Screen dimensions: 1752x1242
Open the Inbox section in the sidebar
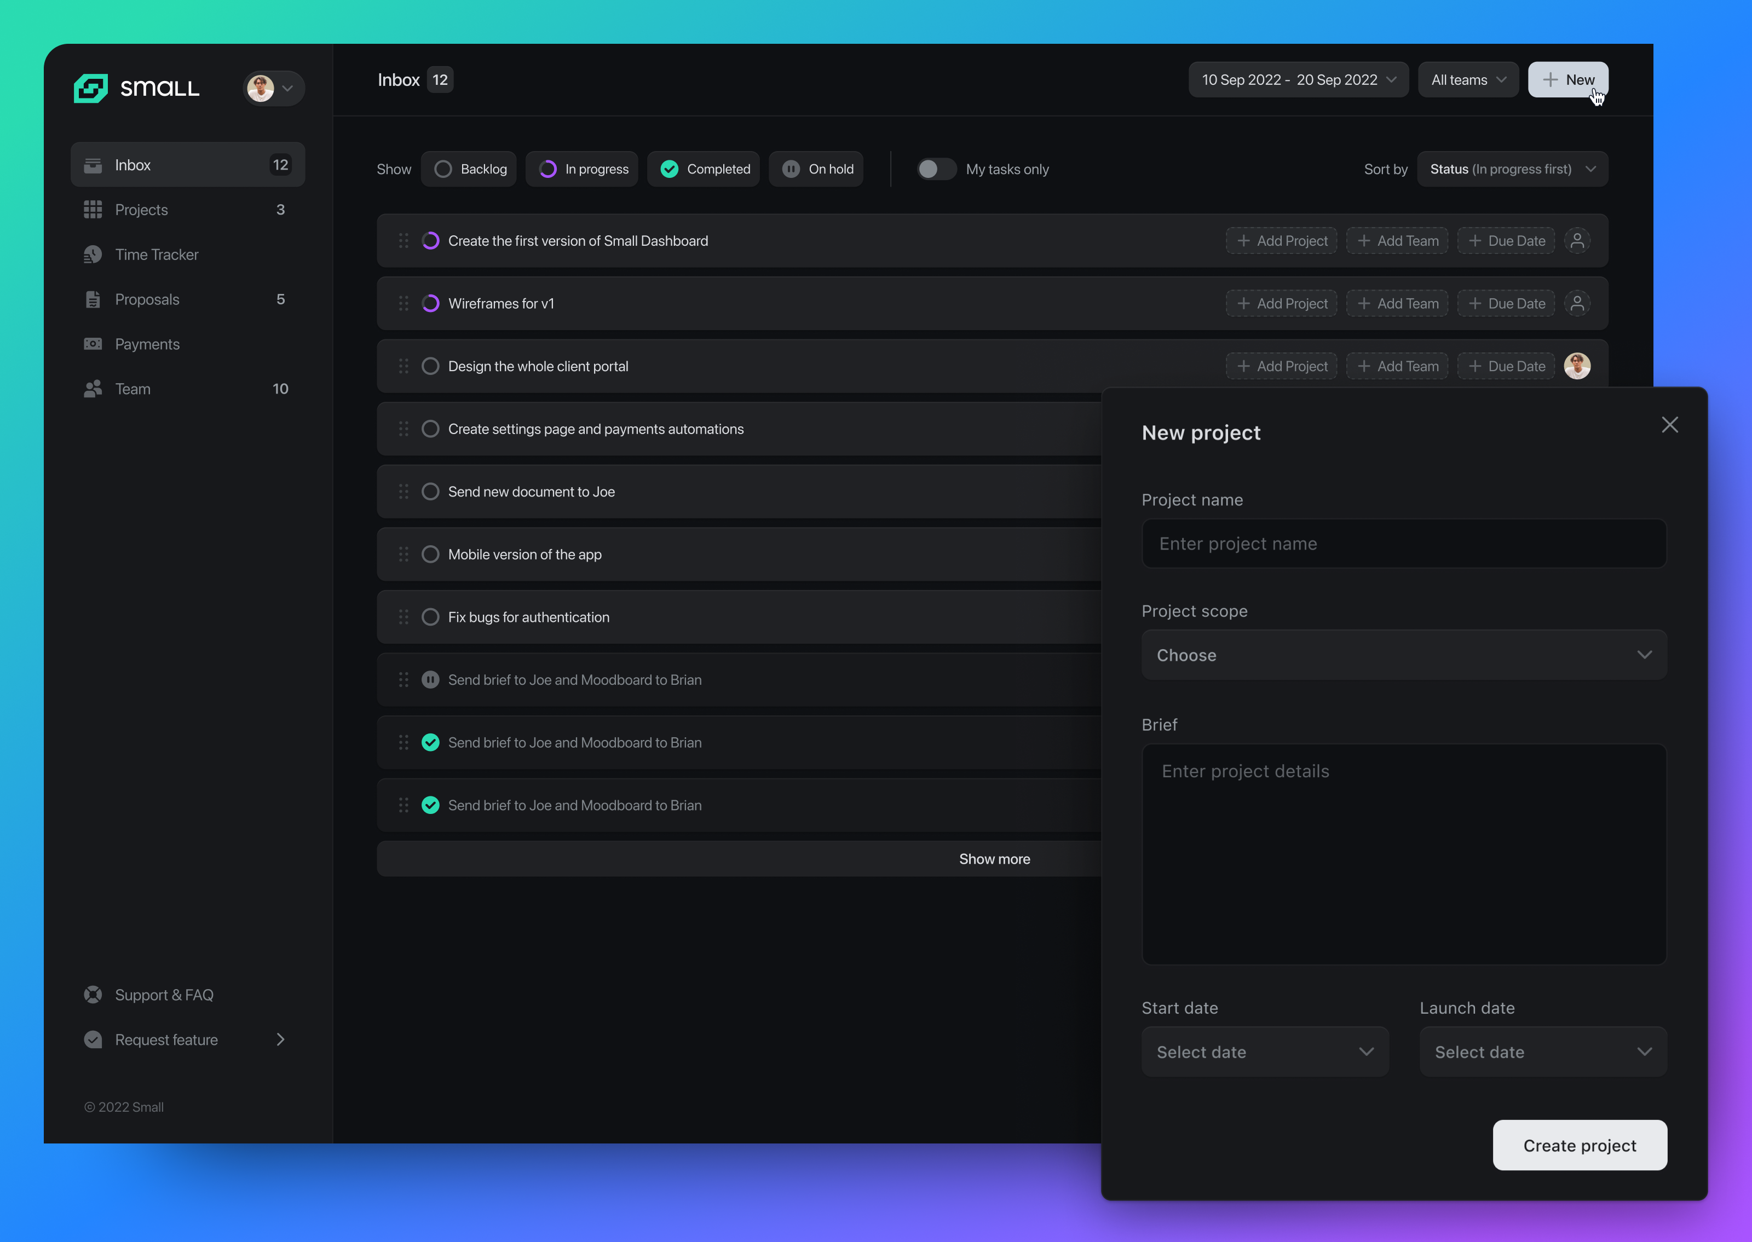133,164
